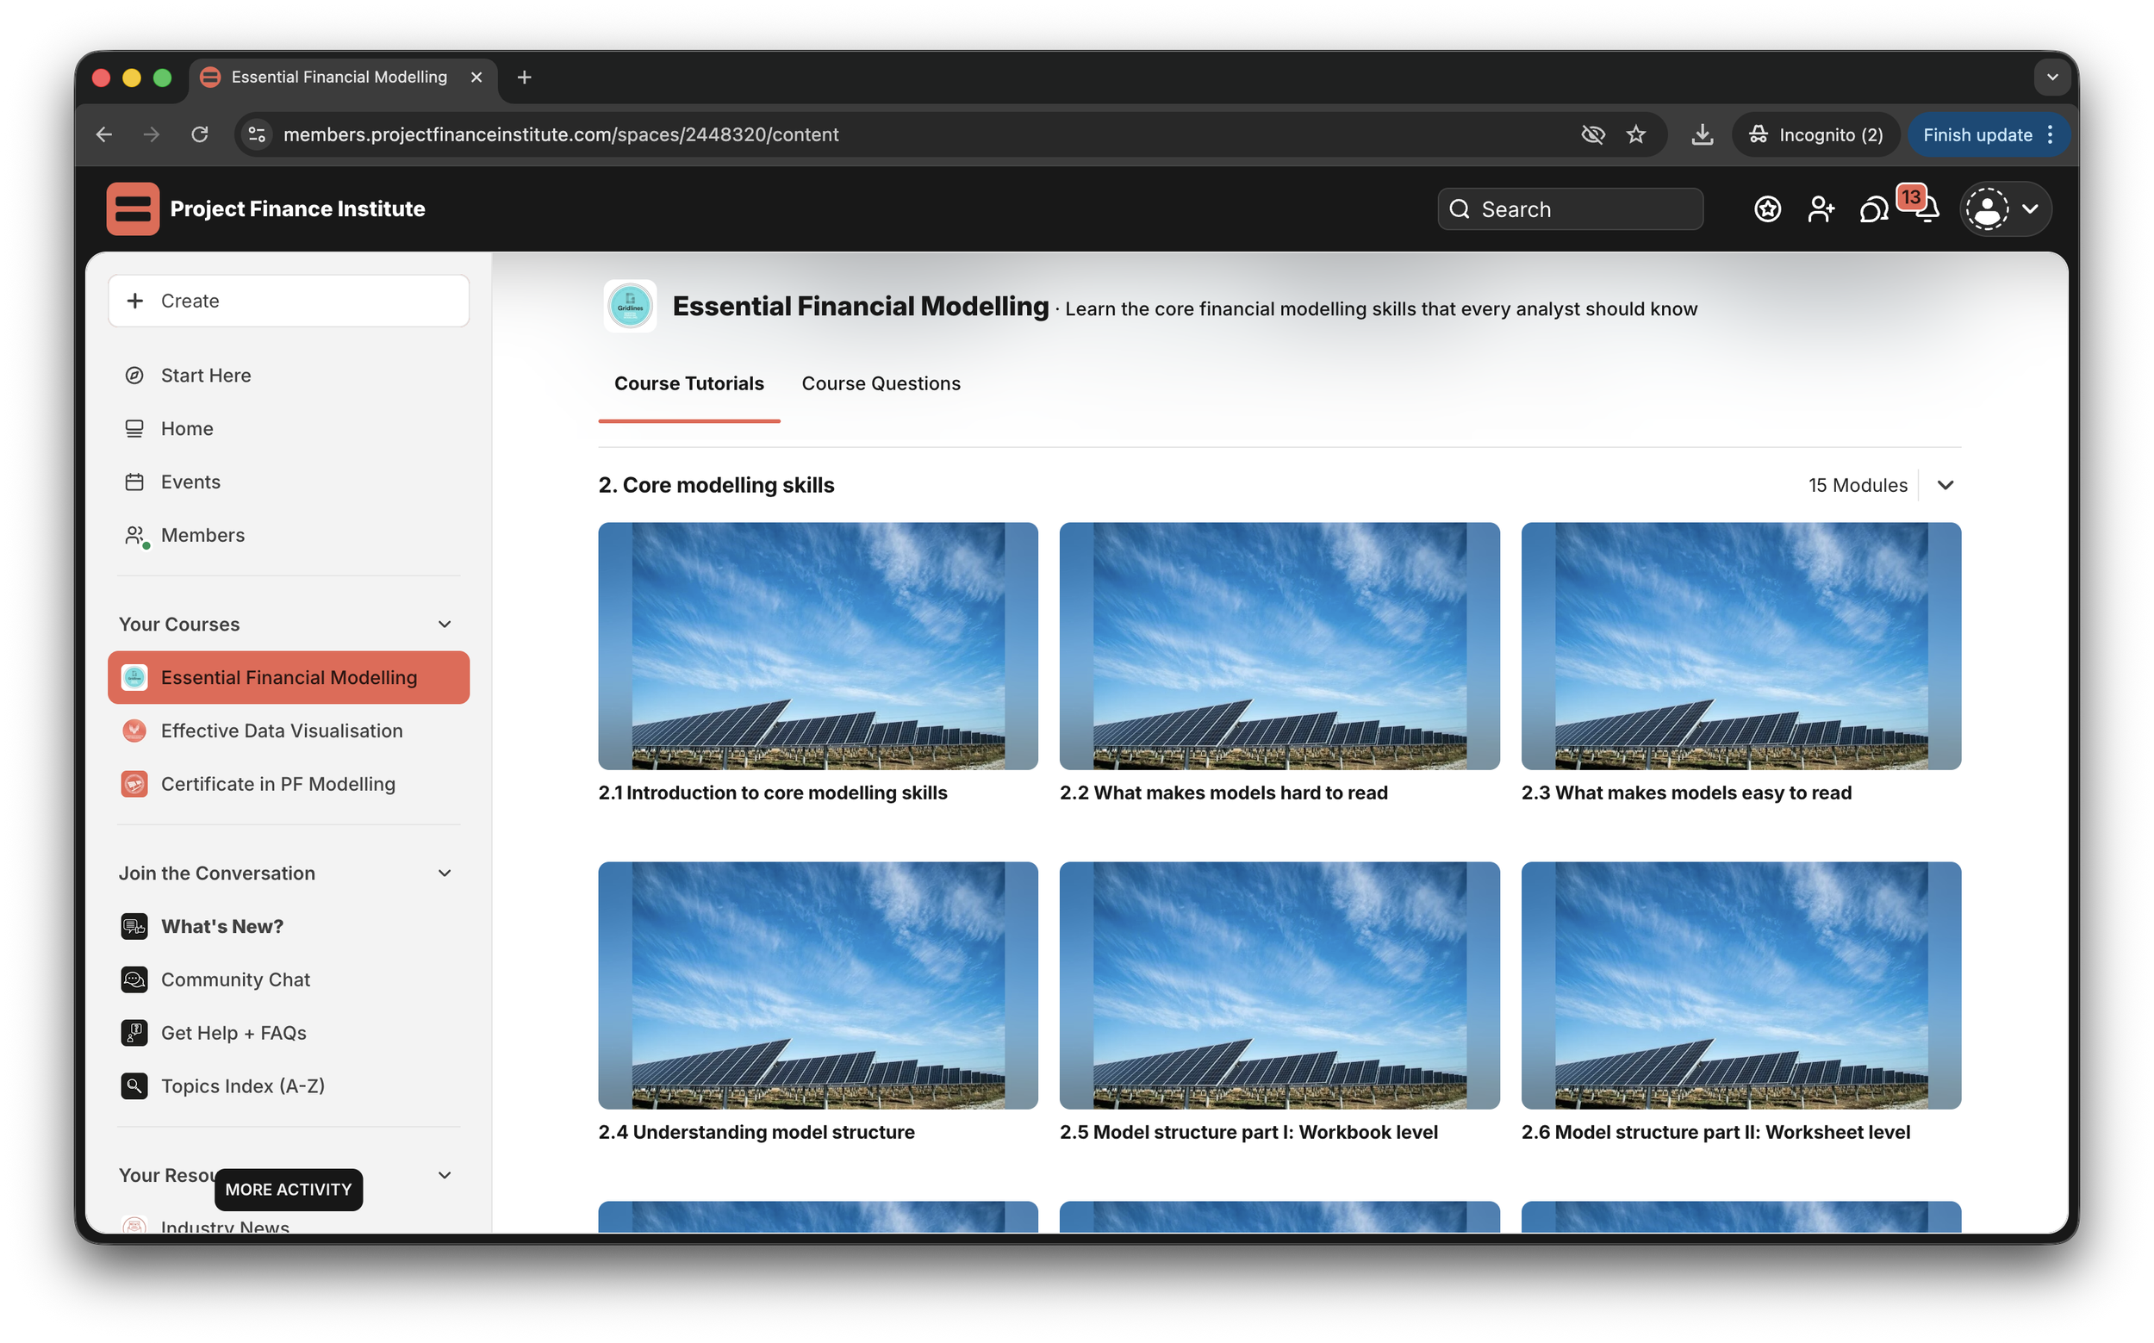Viewport: 2154px width, 1343px height.
Task: Collapse the Join the Conversation section
Action: [444, 874]
